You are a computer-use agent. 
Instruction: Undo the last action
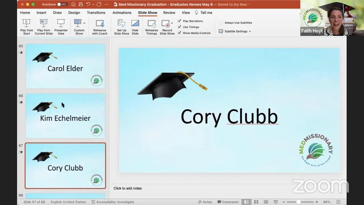pos(88,4)
